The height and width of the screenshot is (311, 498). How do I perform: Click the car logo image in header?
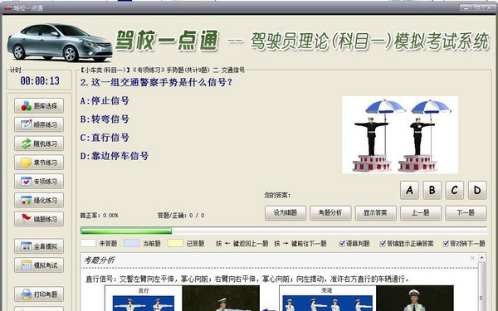(x=60, y=42)
